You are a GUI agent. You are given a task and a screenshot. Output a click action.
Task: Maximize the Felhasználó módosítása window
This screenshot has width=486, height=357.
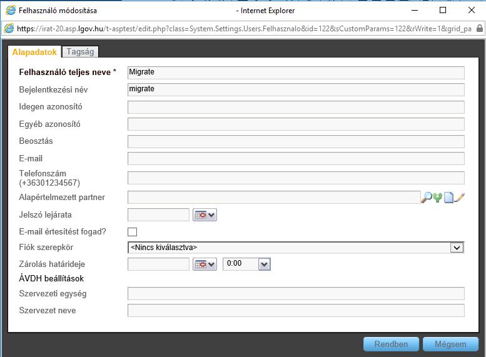pyautogui.click(x=443, y=10)
